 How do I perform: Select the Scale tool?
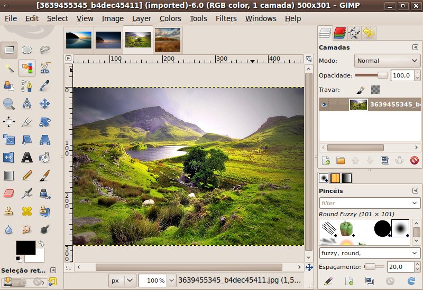point(9,140)
